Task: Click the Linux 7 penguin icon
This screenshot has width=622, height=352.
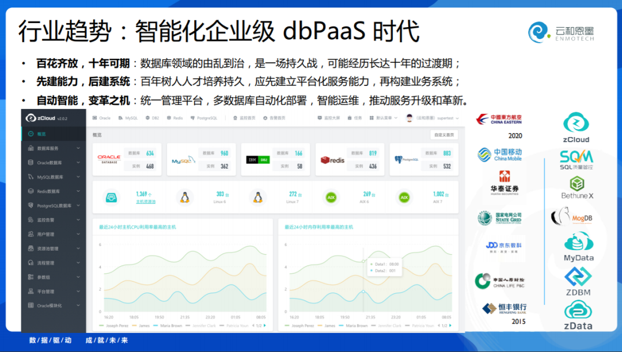Action: point(258,197)
